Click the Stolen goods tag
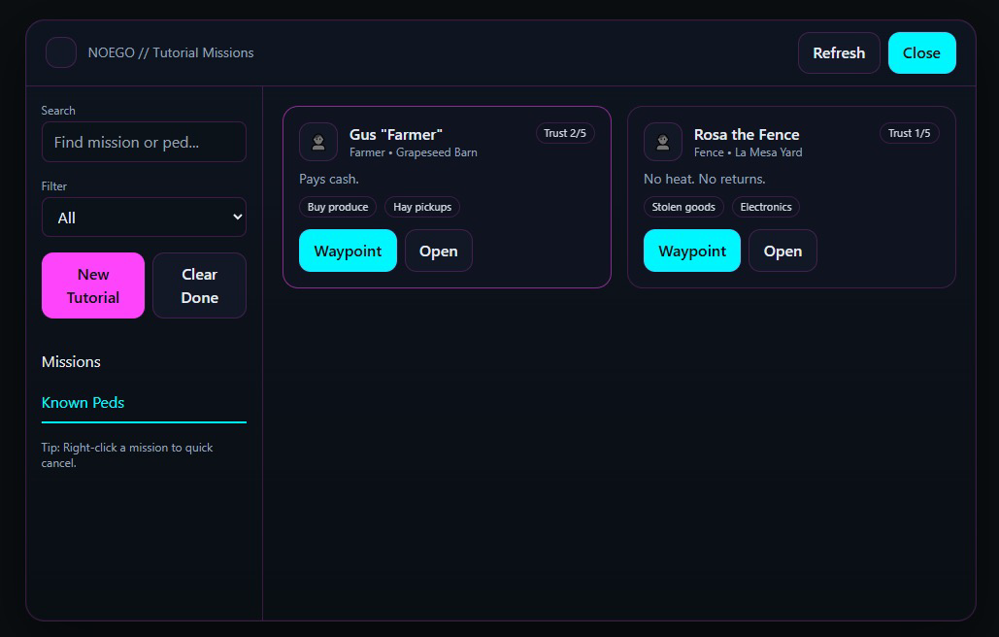The image size is (999, 637). coord(683,207)
